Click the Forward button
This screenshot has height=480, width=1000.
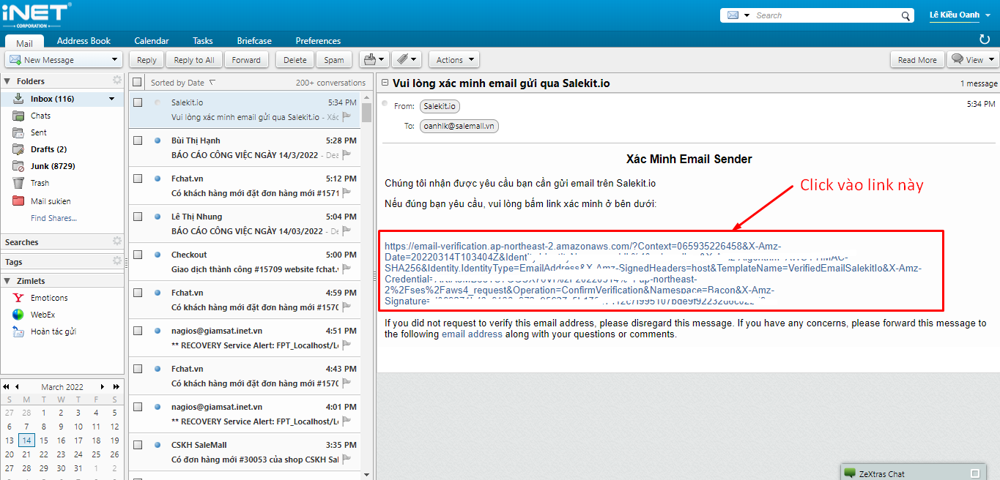point(246,60)
